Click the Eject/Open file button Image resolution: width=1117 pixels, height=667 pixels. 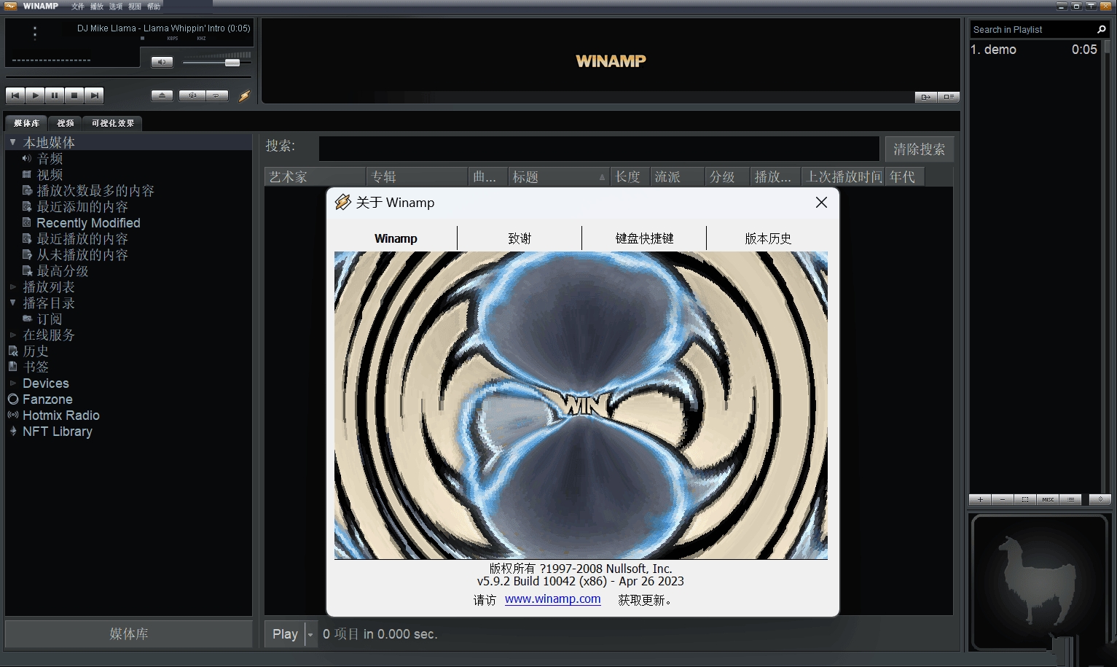click(162, 95)
